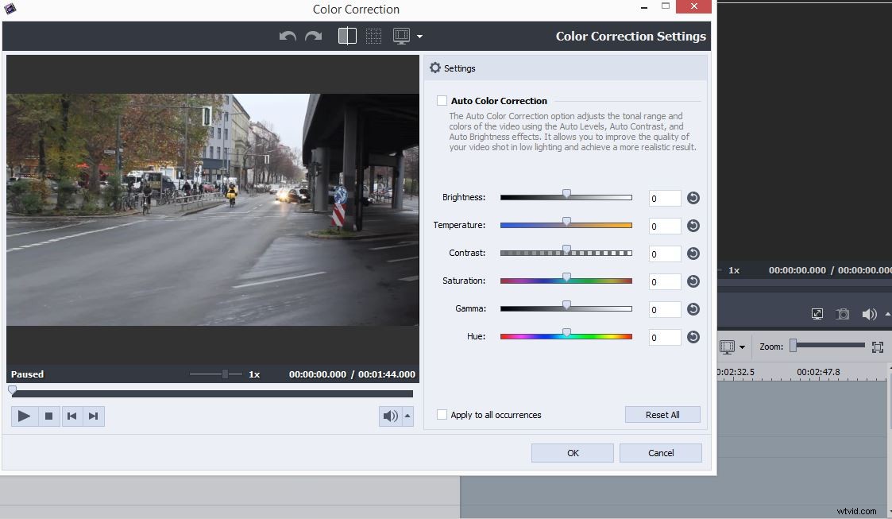
Task: Click the monitor preview icon in the toolbar
Action: pos(401,36)
